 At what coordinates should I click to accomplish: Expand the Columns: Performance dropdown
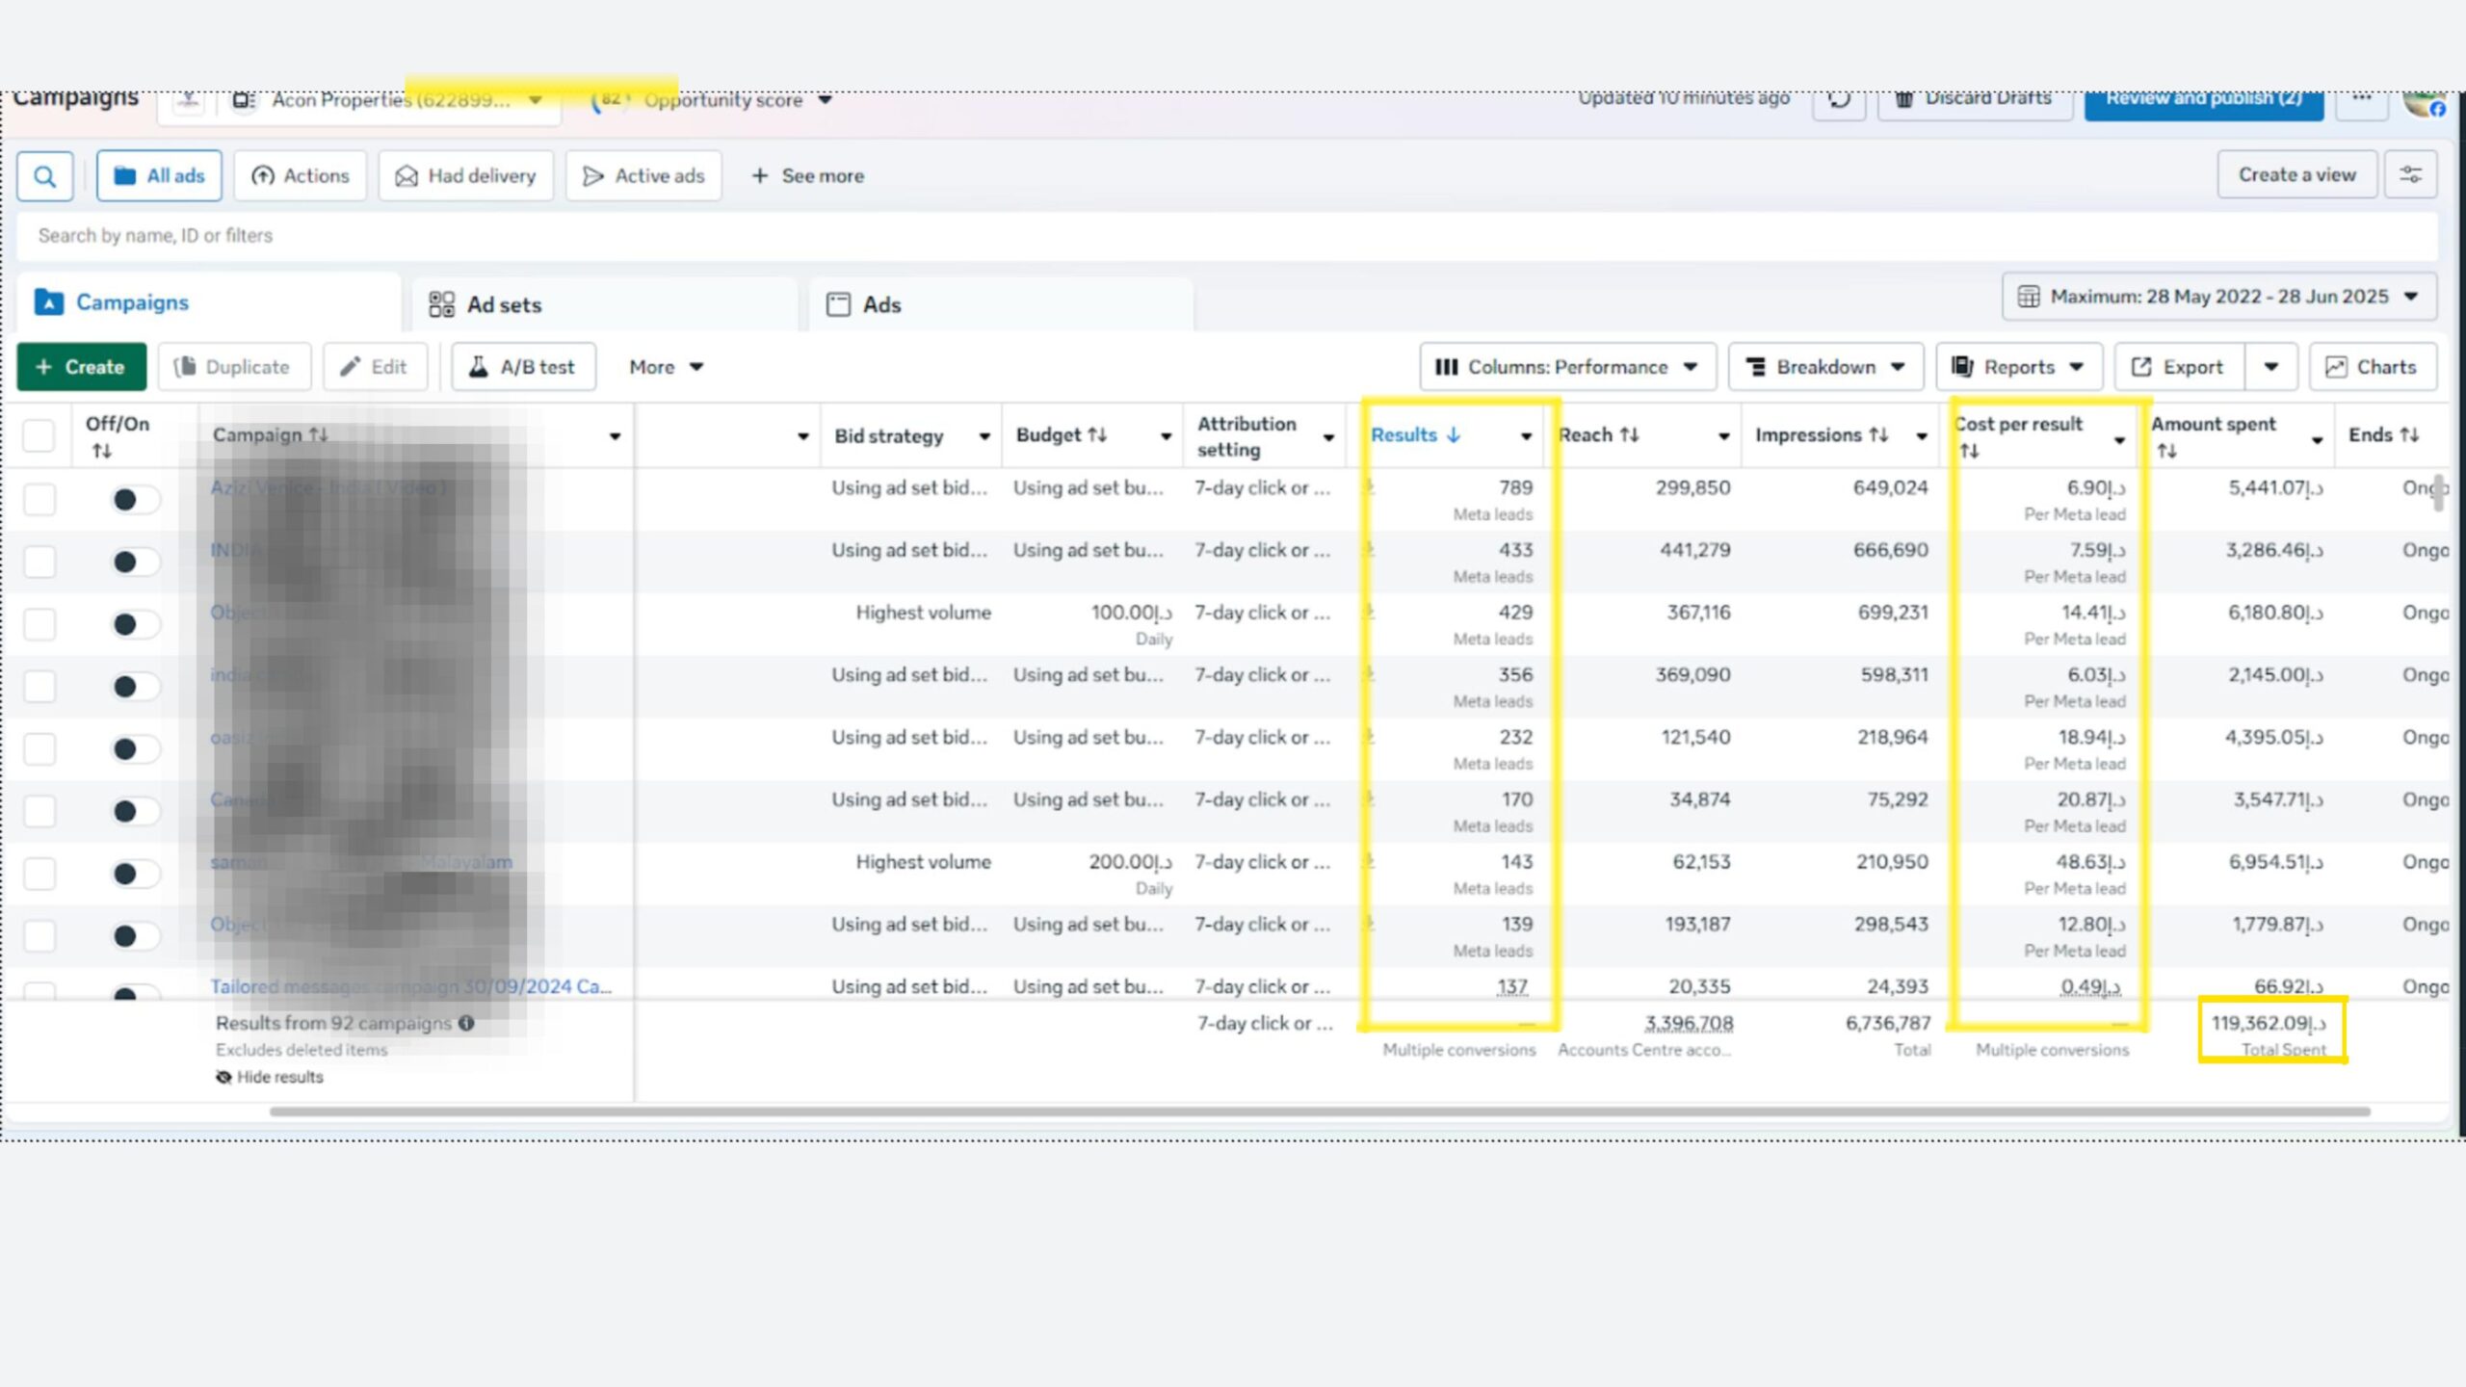click(x=1566, y=367)
